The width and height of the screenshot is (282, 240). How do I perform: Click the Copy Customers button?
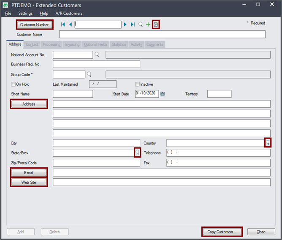pos(222,232)
